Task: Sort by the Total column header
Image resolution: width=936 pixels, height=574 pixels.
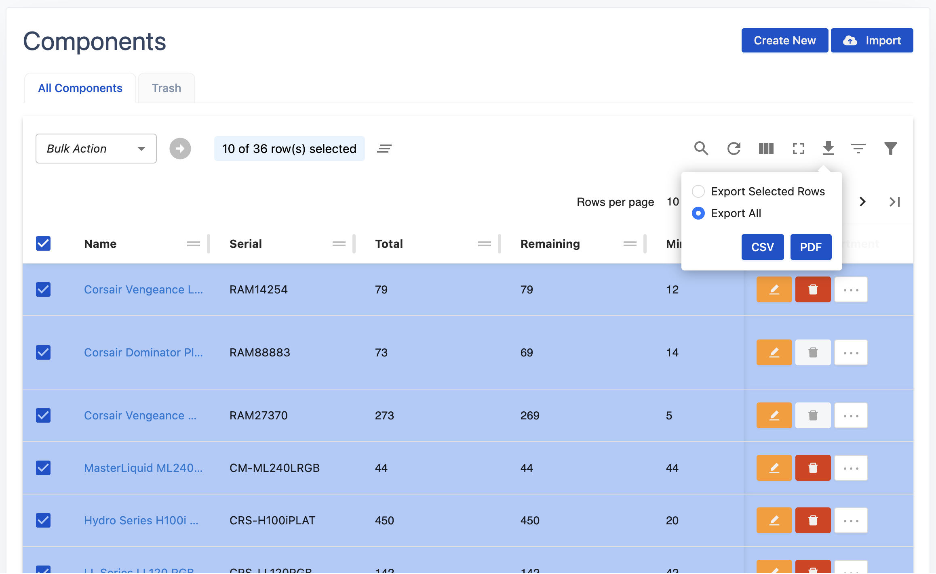Action: [x=389, y=244]
